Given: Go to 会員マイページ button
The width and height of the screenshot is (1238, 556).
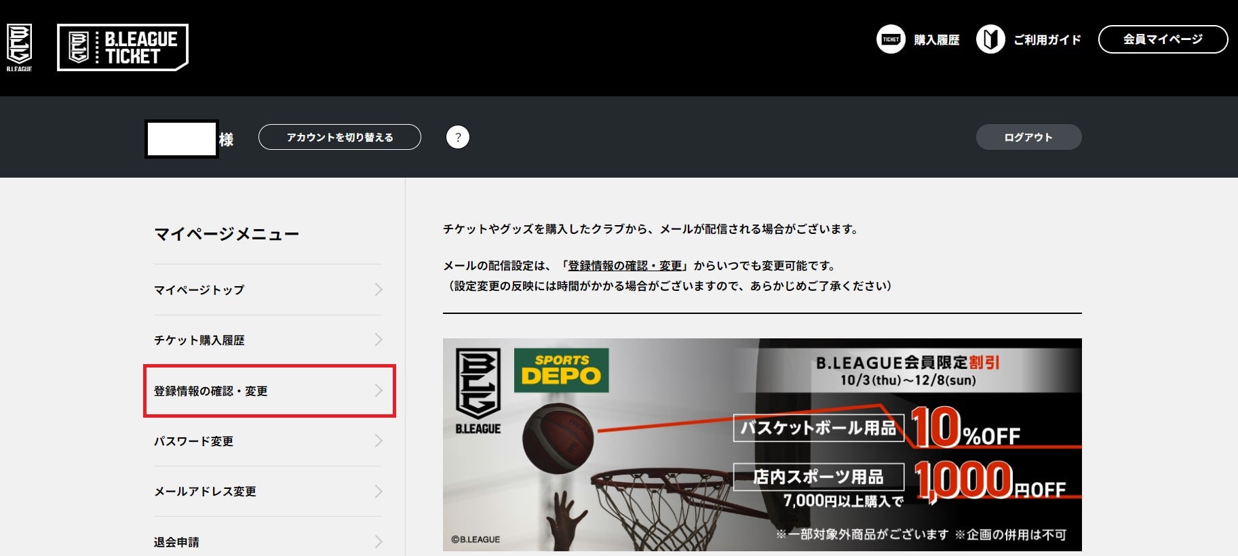Looking at the screenshot, I should (x=1163, y=39).
